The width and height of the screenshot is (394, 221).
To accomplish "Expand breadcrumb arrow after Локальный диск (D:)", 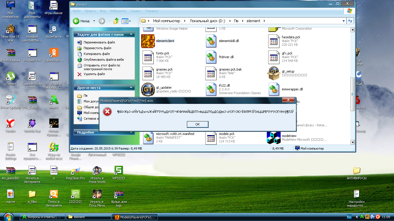I will click(x=230, y=21).
